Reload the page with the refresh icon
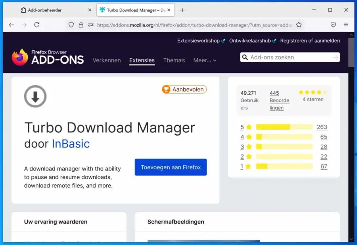Screen dimensions: 357x245 tap(36, 25)
